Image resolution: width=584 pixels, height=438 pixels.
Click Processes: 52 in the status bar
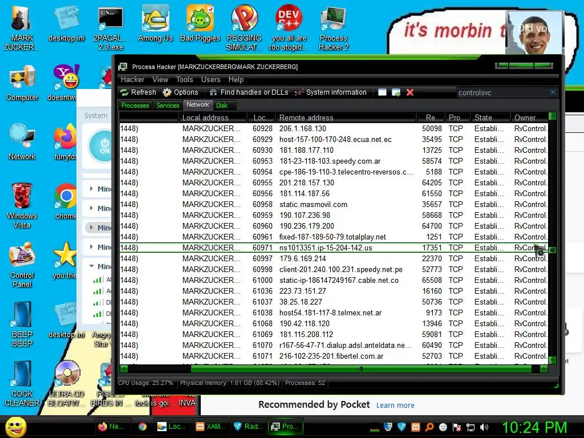pyautogui.click(x=305, y=383)
